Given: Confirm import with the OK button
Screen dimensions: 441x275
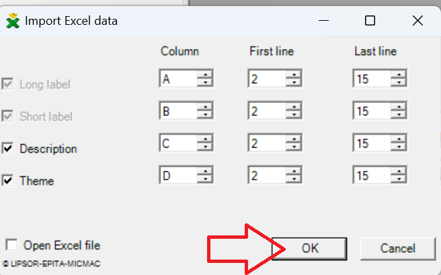Looking at the screenshot, I should tap(309, 249).
